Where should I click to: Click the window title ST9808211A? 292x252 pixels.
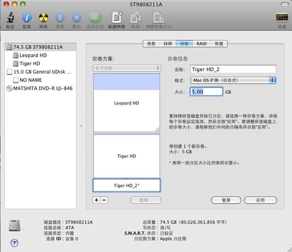click(146, 4)
